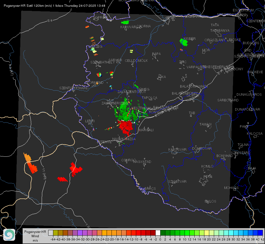Click the ZALASZENTGRÓT town label
Screen dimensions: 265x244
[132, 92]
